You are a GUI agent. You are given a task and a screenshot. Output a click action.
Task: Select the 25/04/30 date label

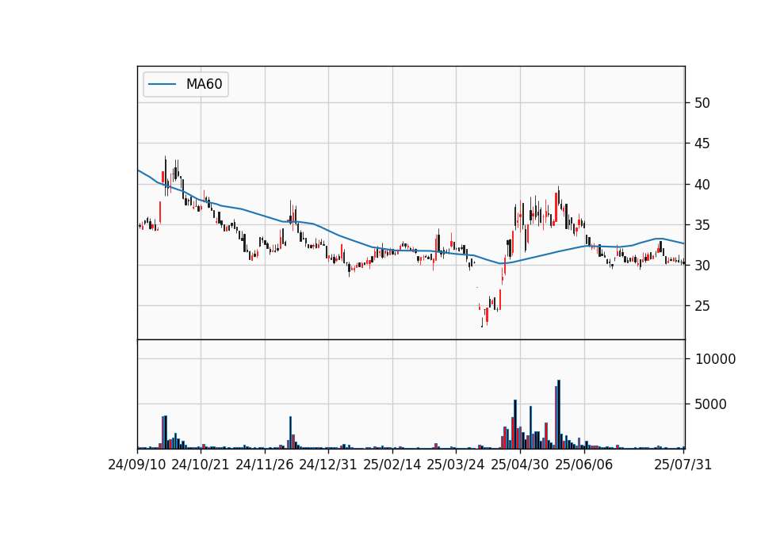click(x=520, y=465)
